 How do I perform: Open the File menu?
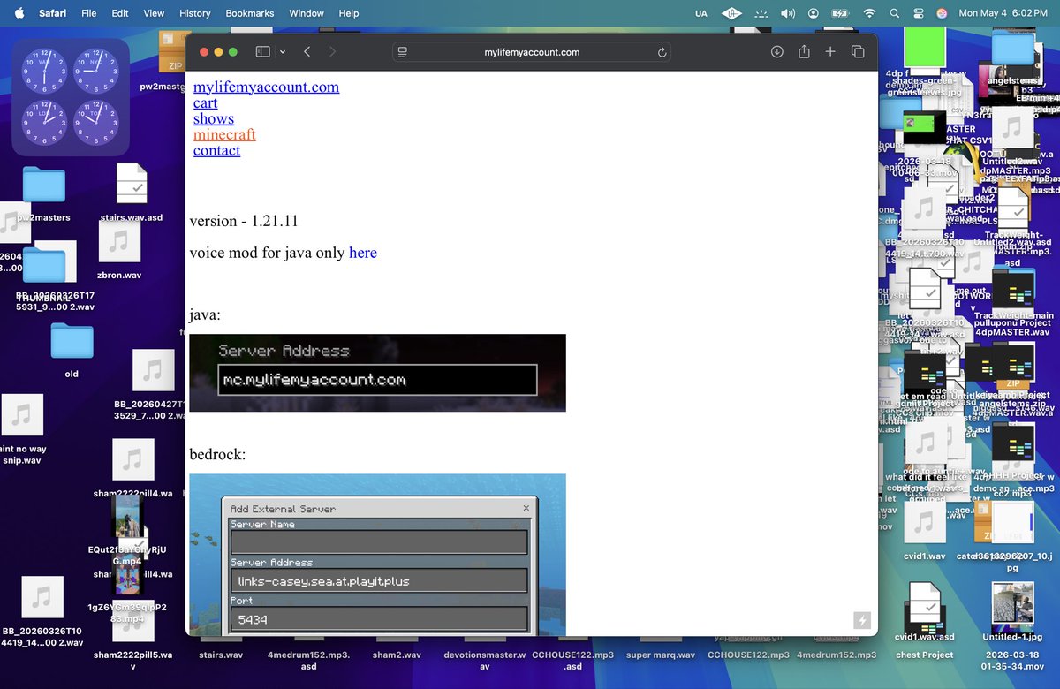point(89,13)
